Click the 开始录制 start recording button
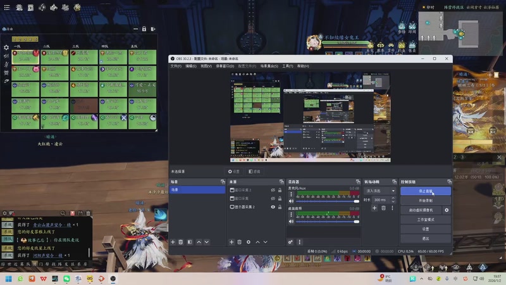Image resolution: width=506 pixels, height=285 pixels. coord(425,201)
